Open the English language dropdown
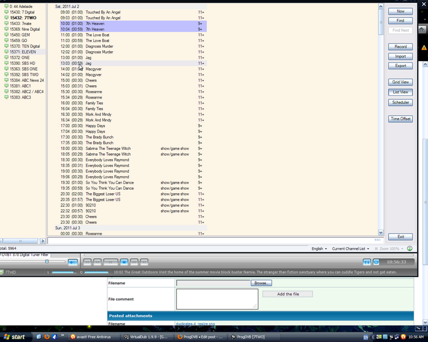The height and width of the screenshot is (342, 428). point(319,249)
